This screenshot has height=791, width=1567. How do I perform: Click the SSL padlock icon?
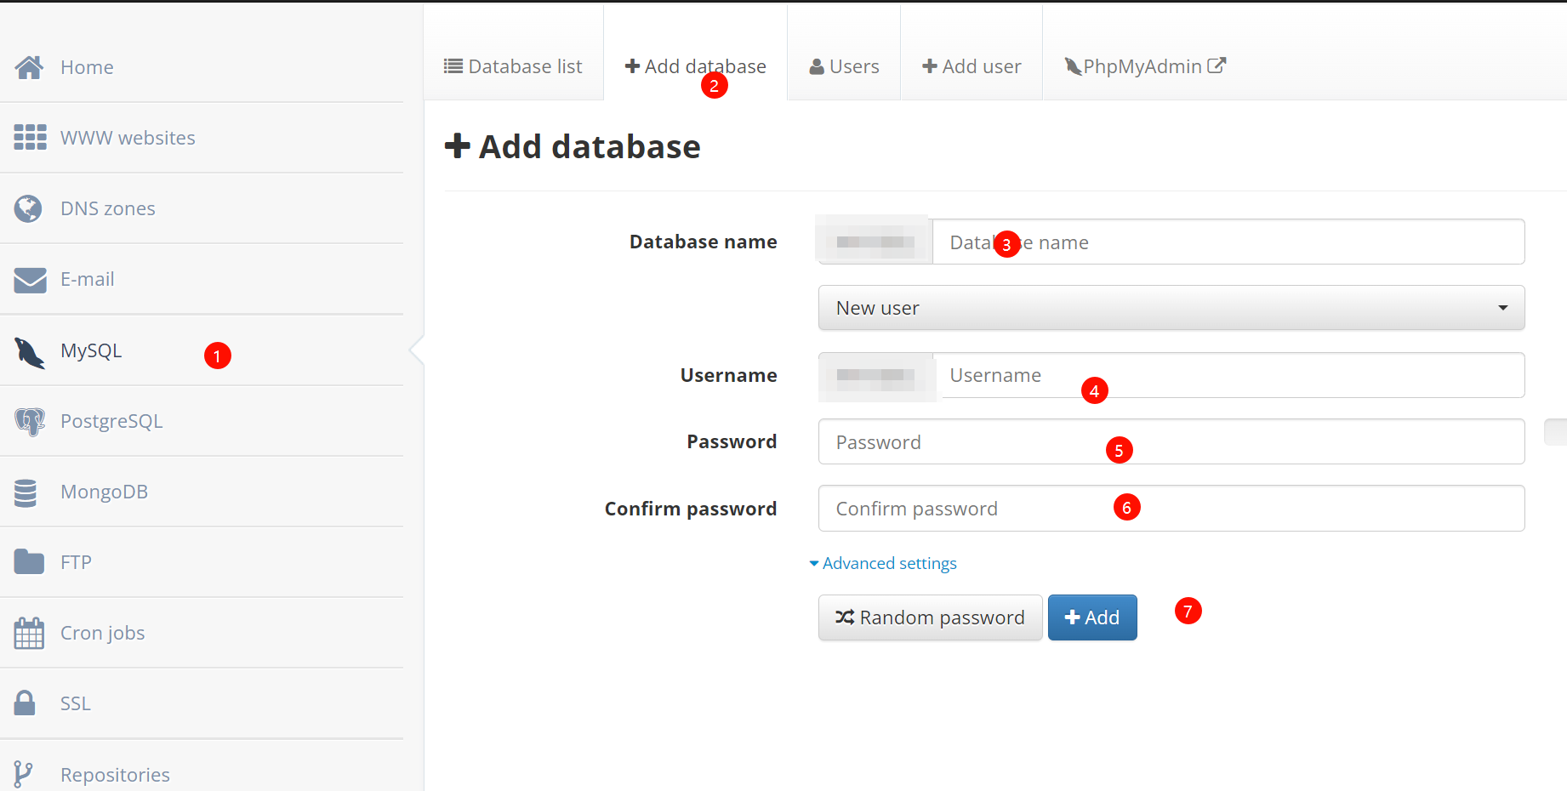tap(25, 703)
